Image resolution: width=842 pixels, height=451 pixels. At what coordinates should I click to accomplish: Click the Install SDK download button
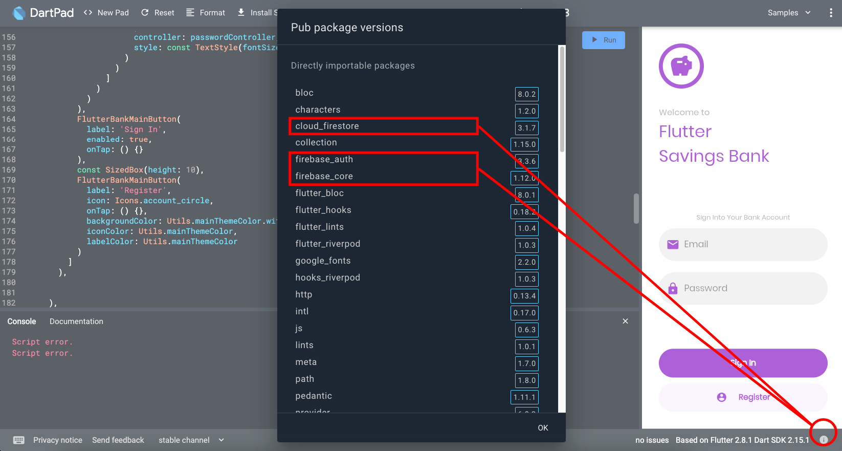coord(257,13)
